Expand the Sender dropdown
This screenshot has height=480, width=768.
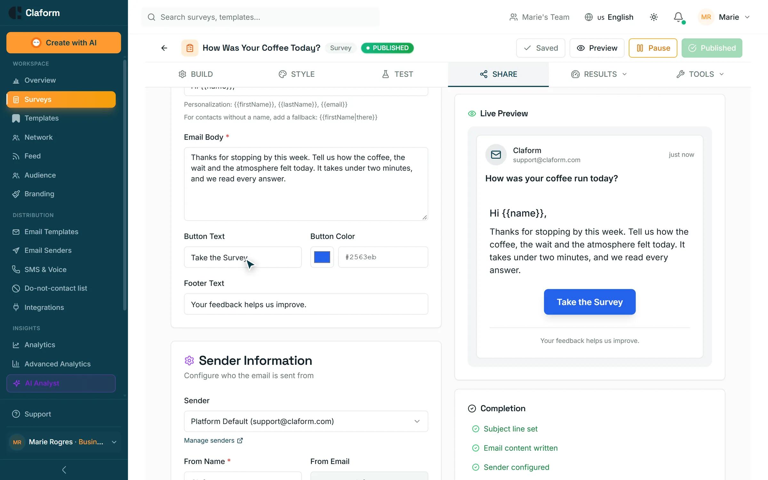[306, 421]
